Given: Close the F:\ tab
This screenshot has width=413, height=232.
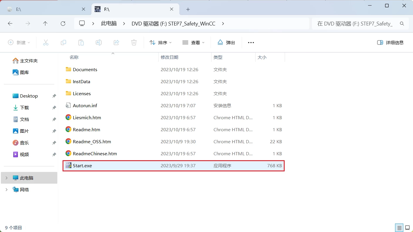Looking at the screenshot, I should 172,9.
